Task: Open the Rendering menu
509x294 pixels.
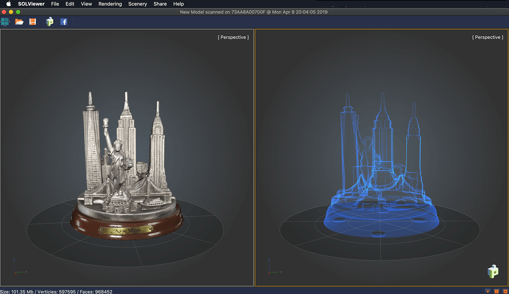Action: point(110,4)
